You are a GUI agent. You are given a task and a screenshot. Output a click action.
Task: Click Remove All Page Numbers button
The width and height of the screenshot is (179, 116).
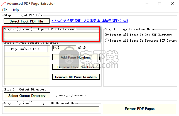tap(76, 77)
